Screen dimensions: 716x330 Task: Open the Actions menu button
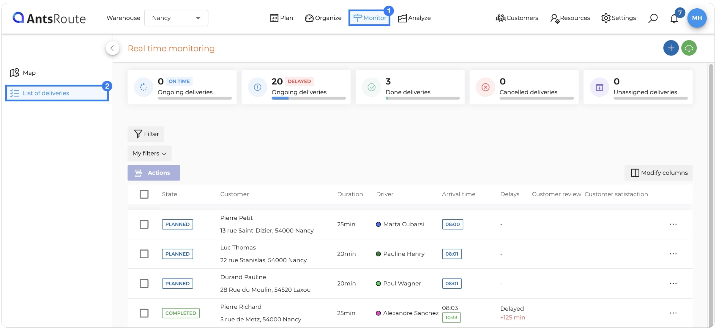click(x=154, y=173)
